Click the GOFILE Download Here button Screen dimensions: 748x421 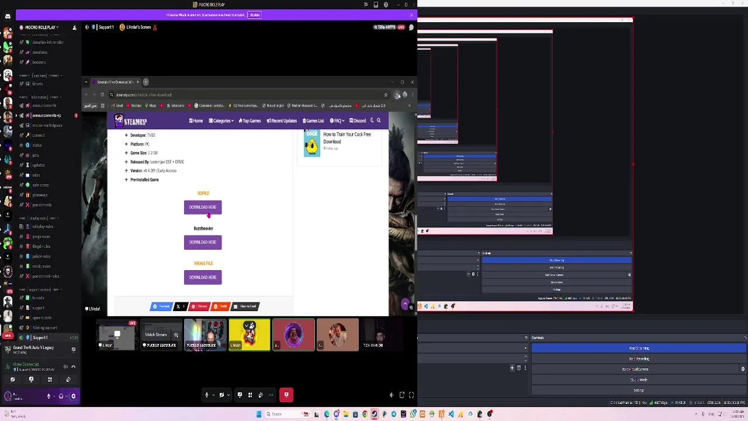tap(203, 207)
